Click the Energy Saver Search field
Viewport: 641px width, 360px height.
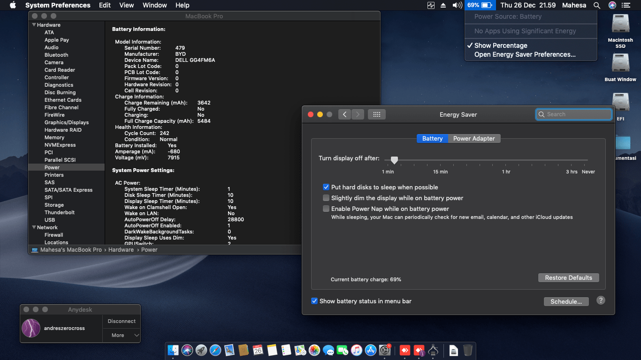click(574, 114)
